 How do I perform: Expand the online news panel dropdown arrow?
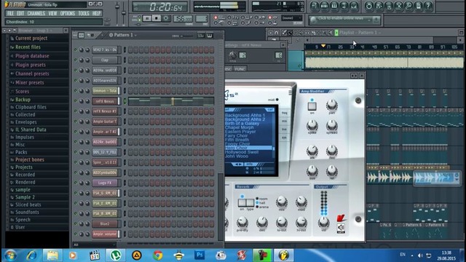coord(369,20)
